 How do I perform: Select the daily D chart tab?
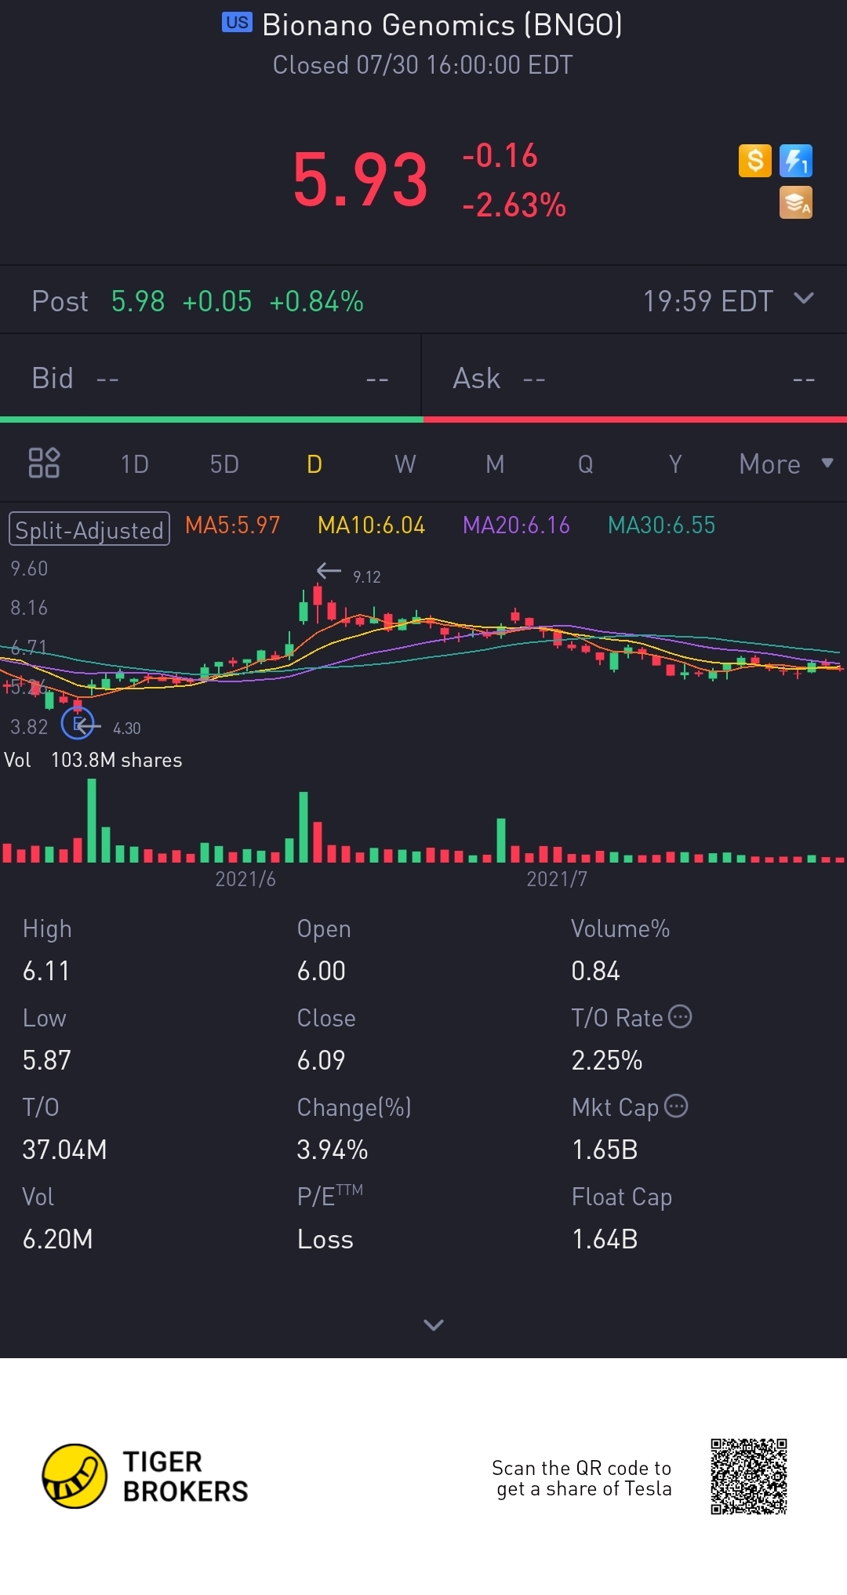click(314, 463)
